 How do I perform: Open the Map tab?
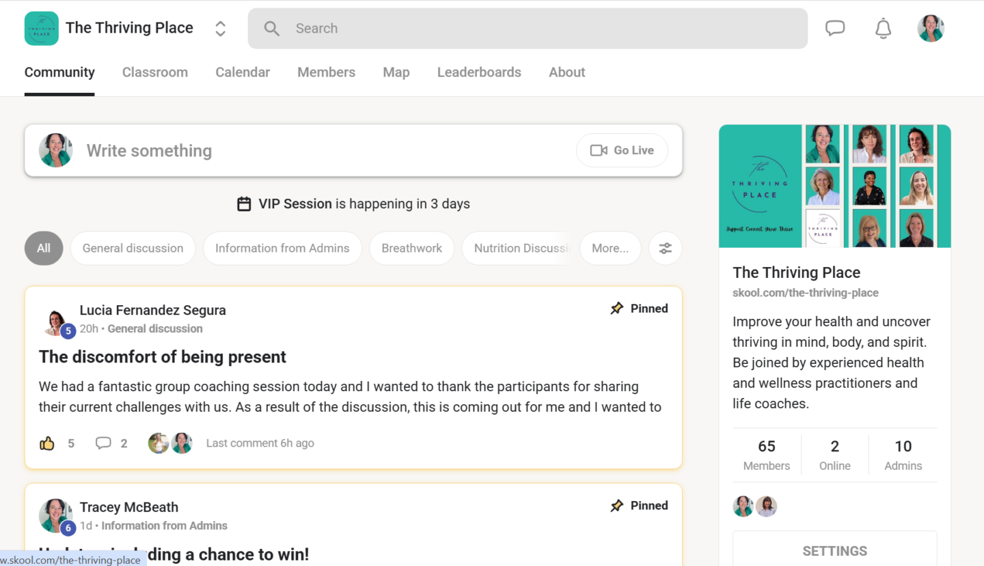[396, 72]
